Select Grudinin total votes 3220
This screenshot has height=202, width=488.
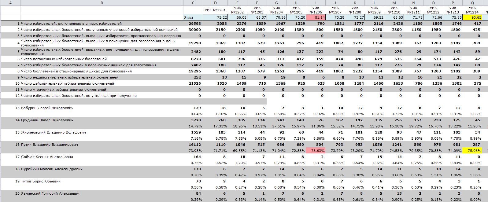pos(193,120)
